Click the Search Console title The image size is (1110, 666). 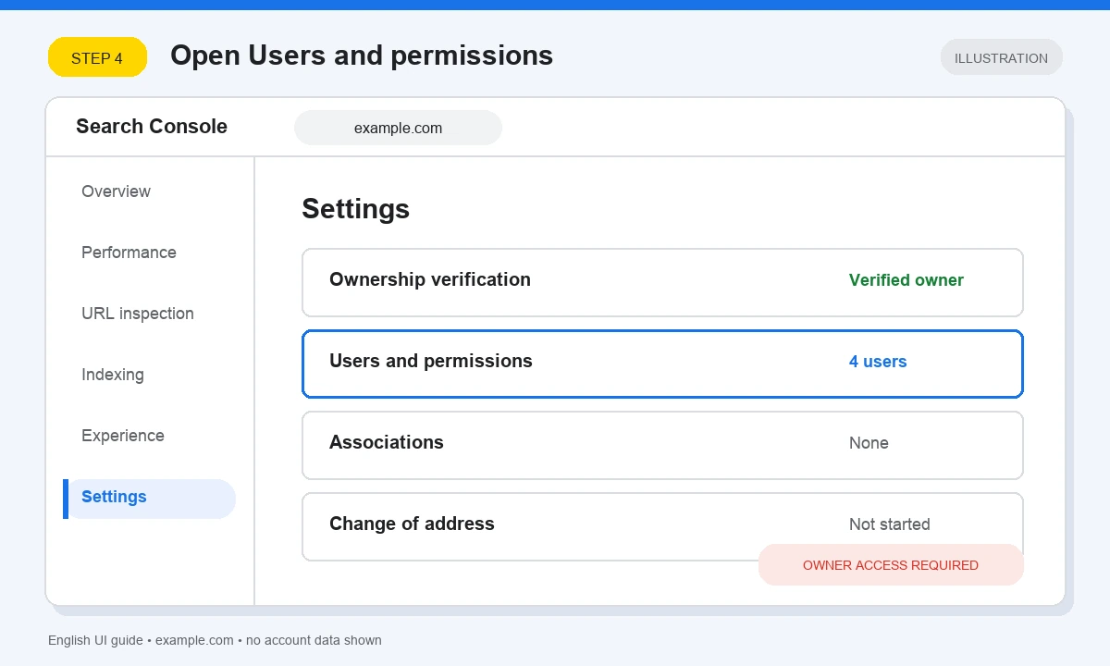click(152, 127)
